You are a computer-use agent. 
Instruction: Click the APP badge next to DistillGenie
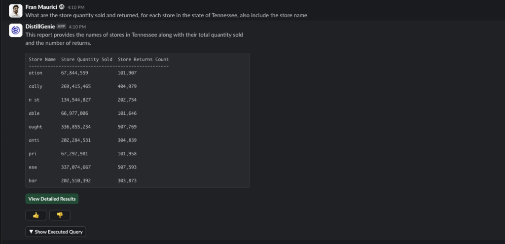click(x=61, y=27)
